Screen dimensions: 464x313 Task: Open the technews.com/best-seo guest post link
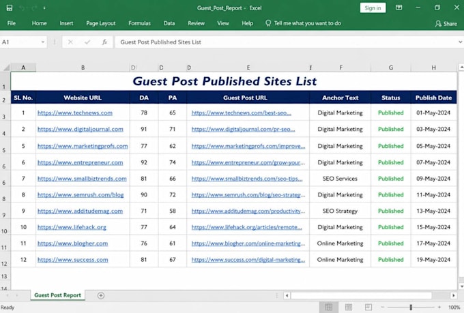click(241, 113)
